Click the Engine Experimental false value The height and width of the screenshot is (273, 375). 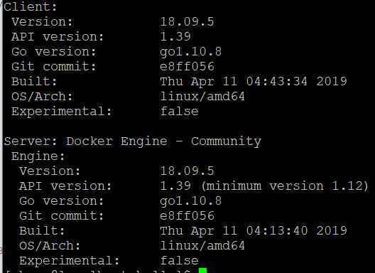coord(180,260)
